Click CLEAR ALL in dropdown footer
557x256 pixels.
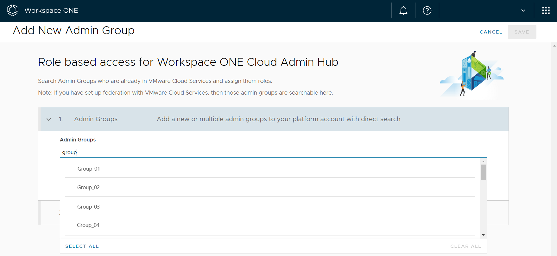pos(465,246)
